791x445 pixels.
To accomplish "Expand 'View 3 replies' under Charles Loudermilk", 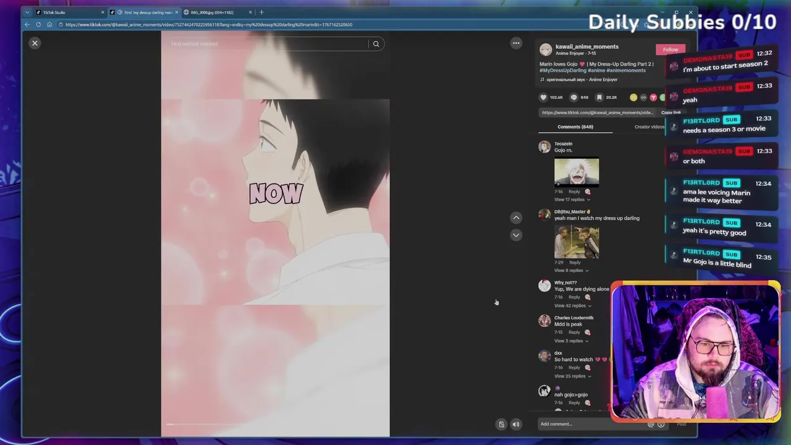I will pos(571,341).
